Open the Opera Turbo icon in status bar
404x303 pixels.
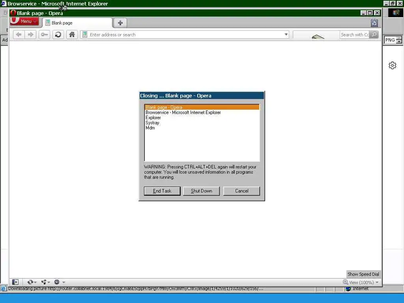[x=57, y=282]
